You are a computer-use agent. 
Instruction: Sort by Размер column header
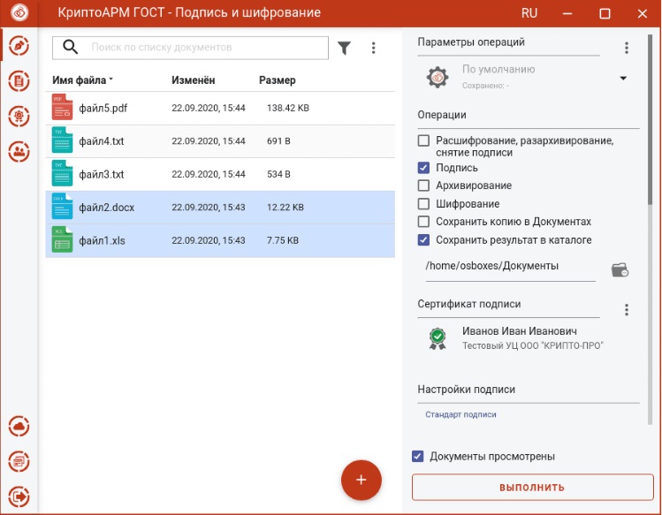tap(277, 80)
